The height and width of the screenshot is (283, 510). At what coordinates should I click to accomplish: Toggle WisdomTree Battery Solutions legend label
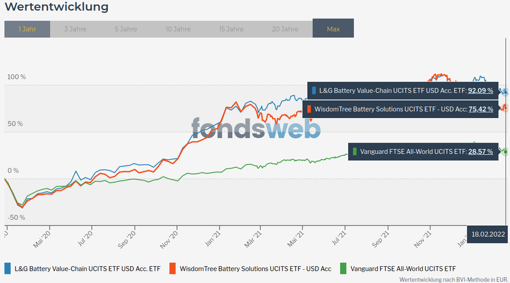[x=255, y=268]
